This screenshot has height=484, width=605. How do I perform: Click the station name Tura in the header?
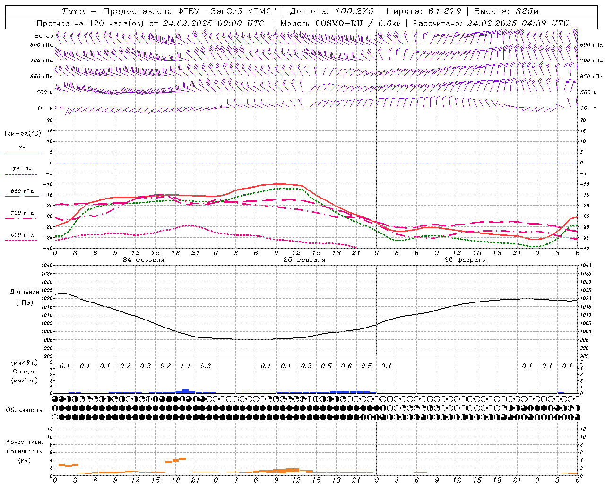(73, 11)
